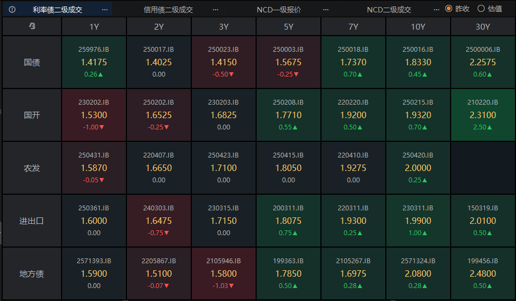Switch to the 信用债二级成交 tab
This screenshot has height=301, width=516.
coord(168,10)
